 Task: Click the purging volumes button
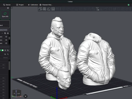(4, 30)
